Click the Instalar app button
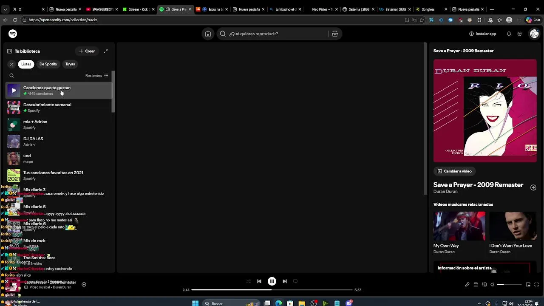Viewport: 544px width, 306px height. tap(483, 34)
